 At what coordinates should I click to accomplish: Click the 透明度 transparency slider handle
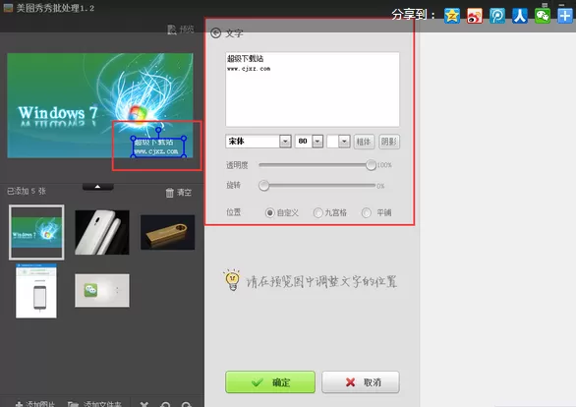tap(371, 165)
